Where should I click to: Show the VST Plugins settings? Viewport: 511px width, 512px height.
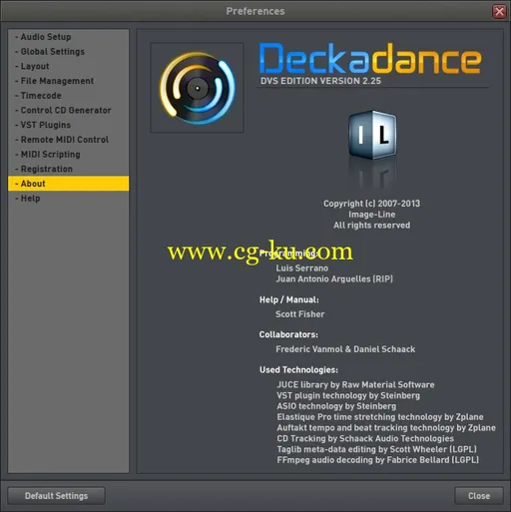pos(69,125)
